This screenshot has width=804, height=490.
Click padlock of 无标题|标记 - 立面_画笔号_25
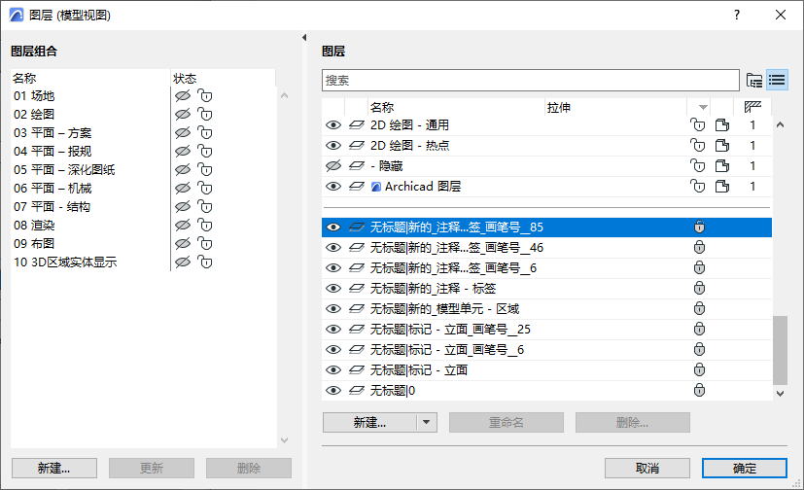699,329
